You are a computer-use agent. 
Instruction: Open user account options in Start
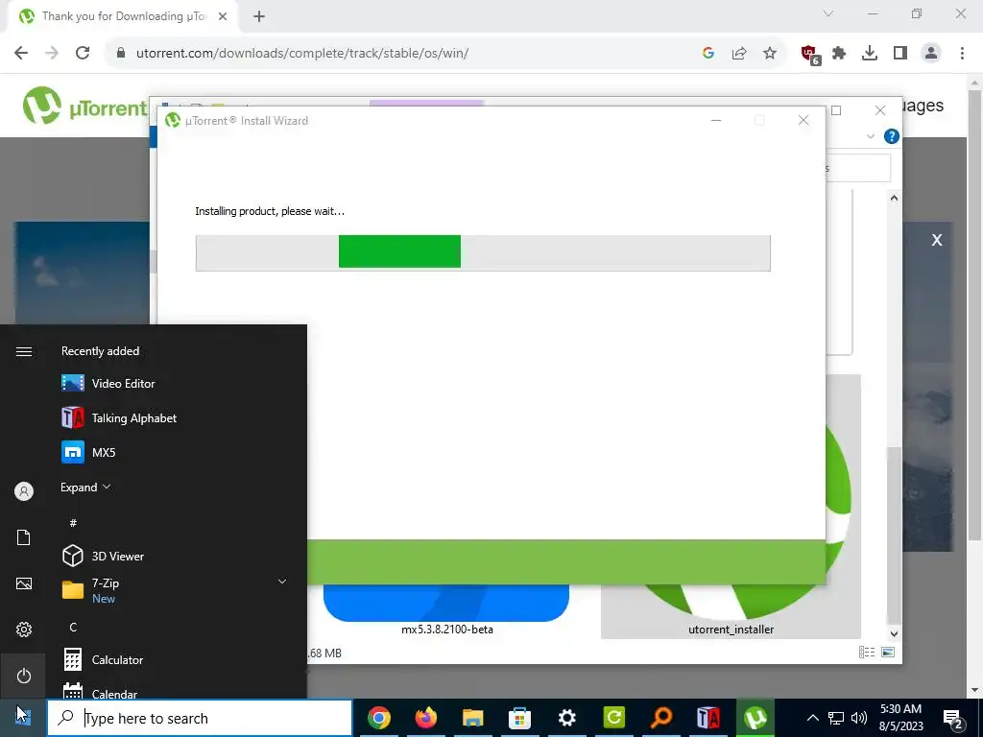tap(24, 491)
